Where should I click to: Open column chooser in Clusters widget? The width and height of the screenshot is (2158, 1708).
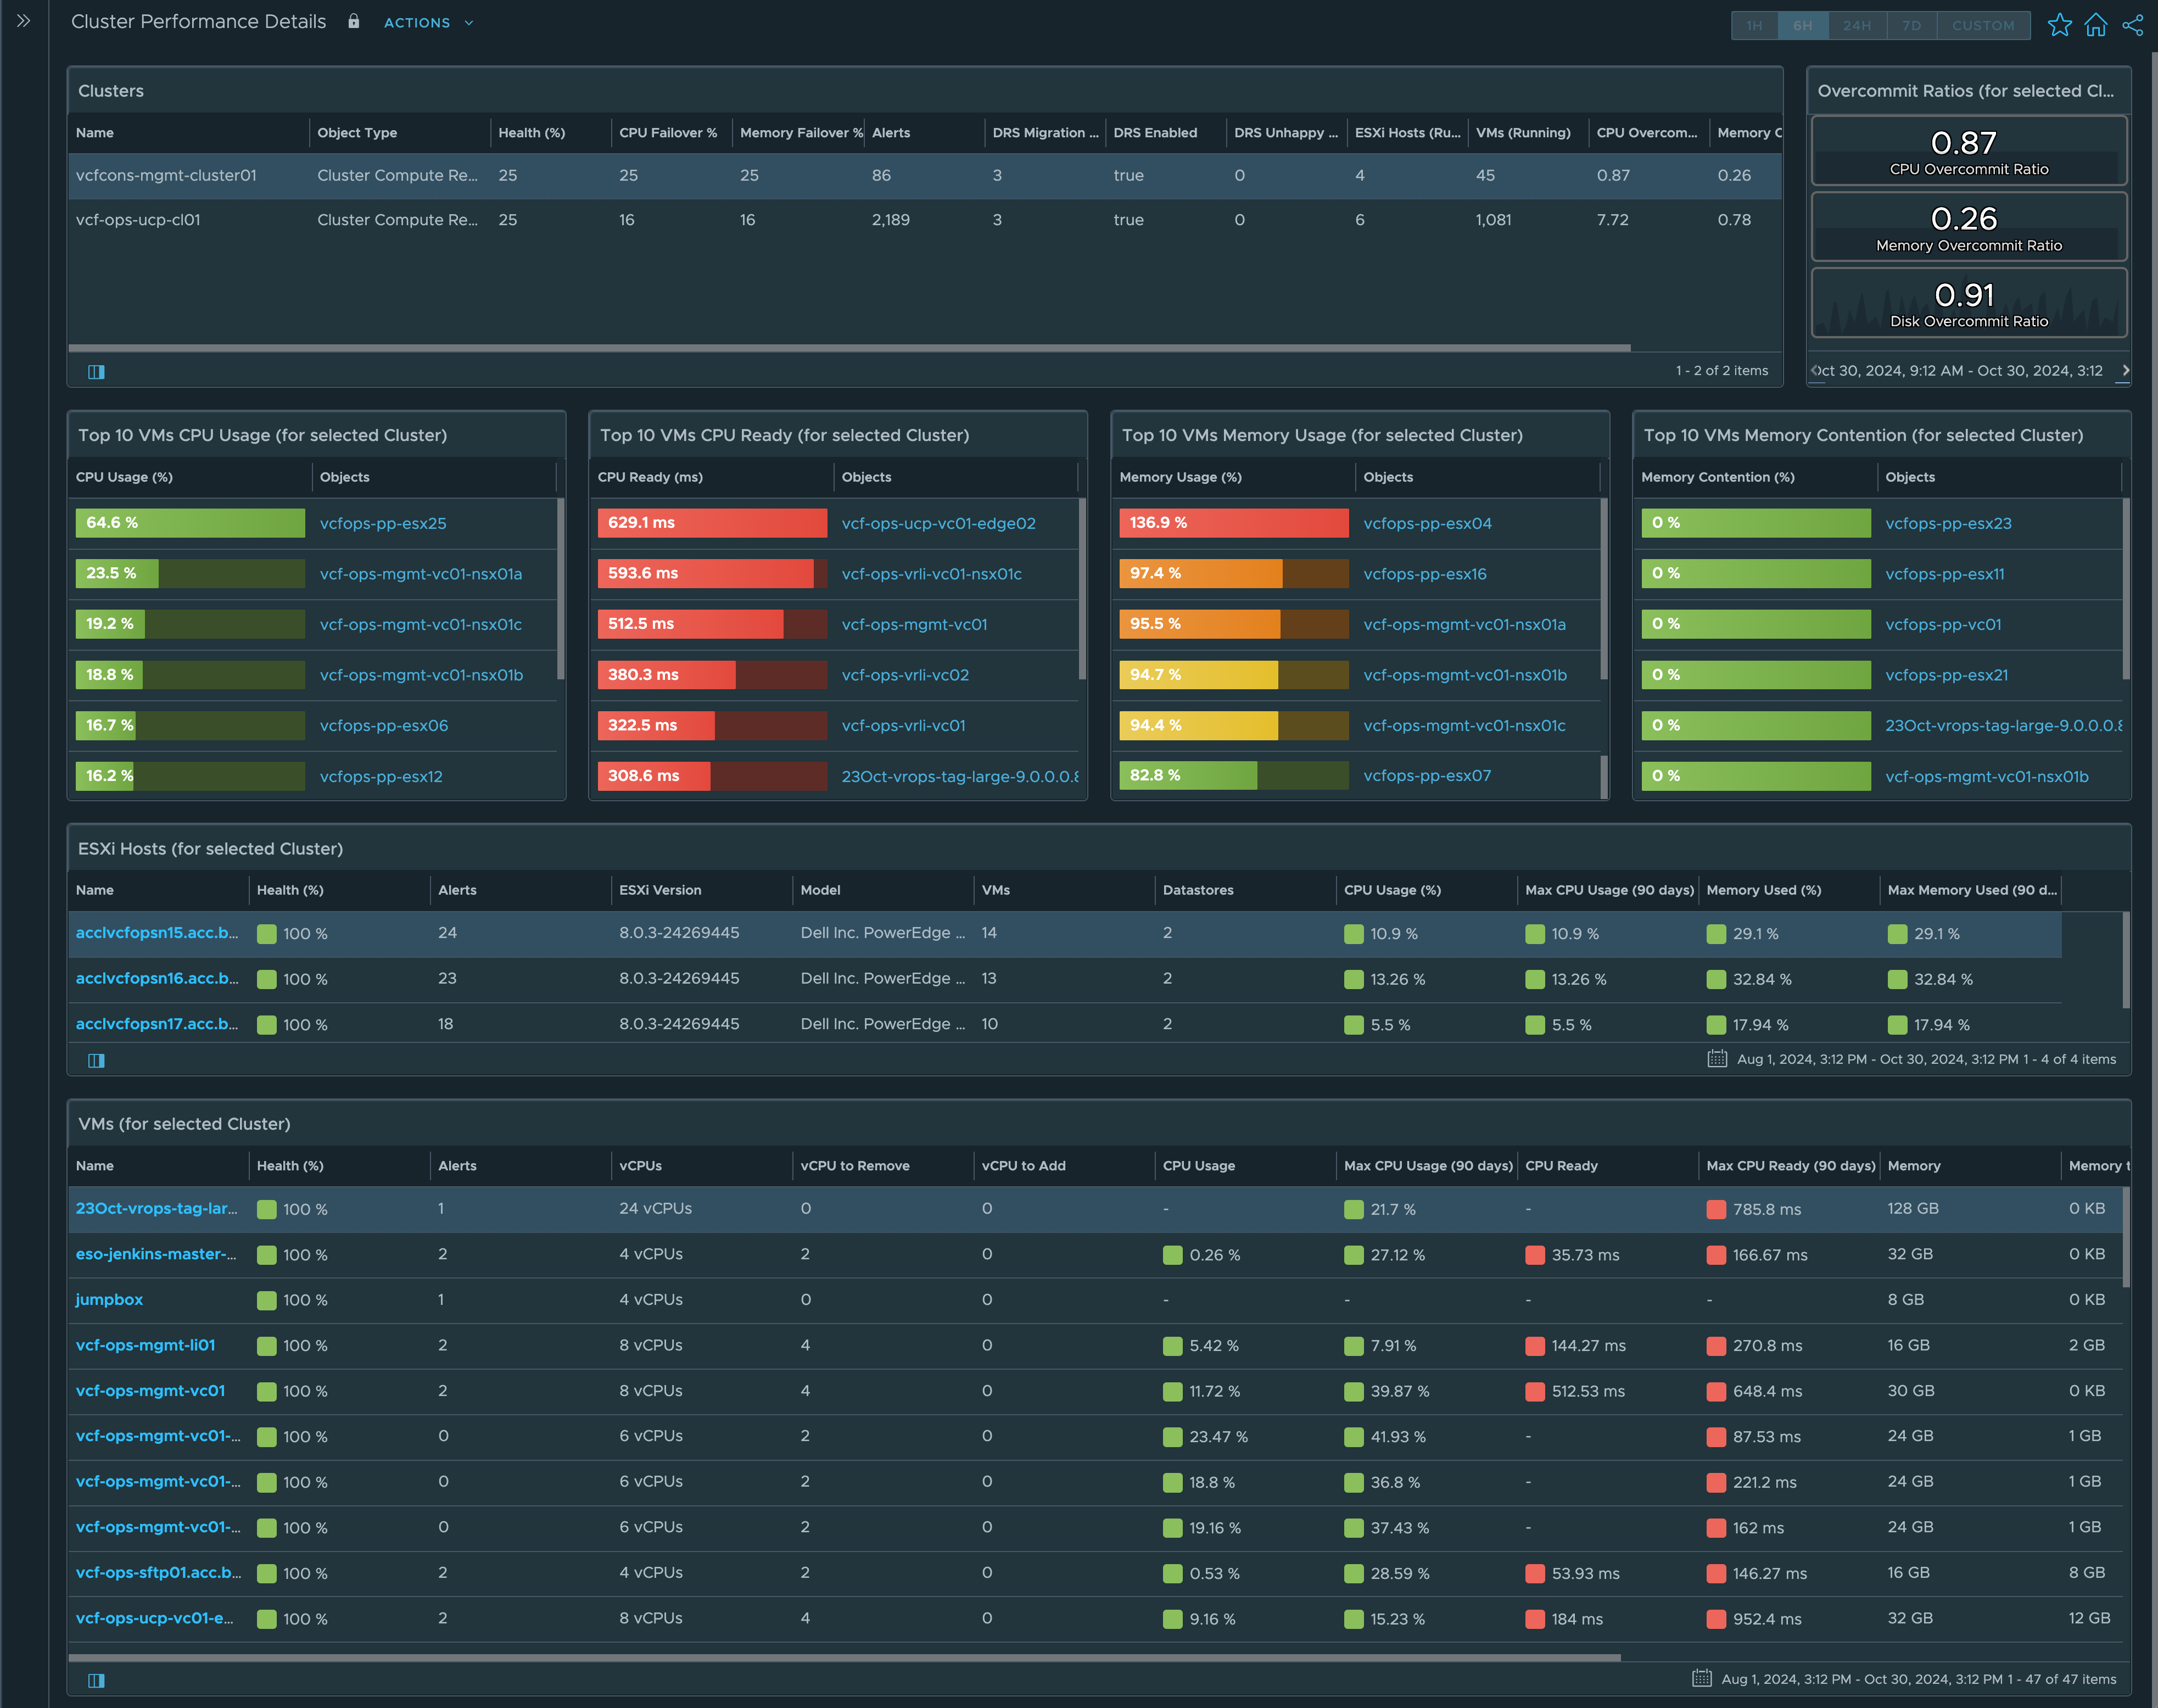click(x=96, y=372)
